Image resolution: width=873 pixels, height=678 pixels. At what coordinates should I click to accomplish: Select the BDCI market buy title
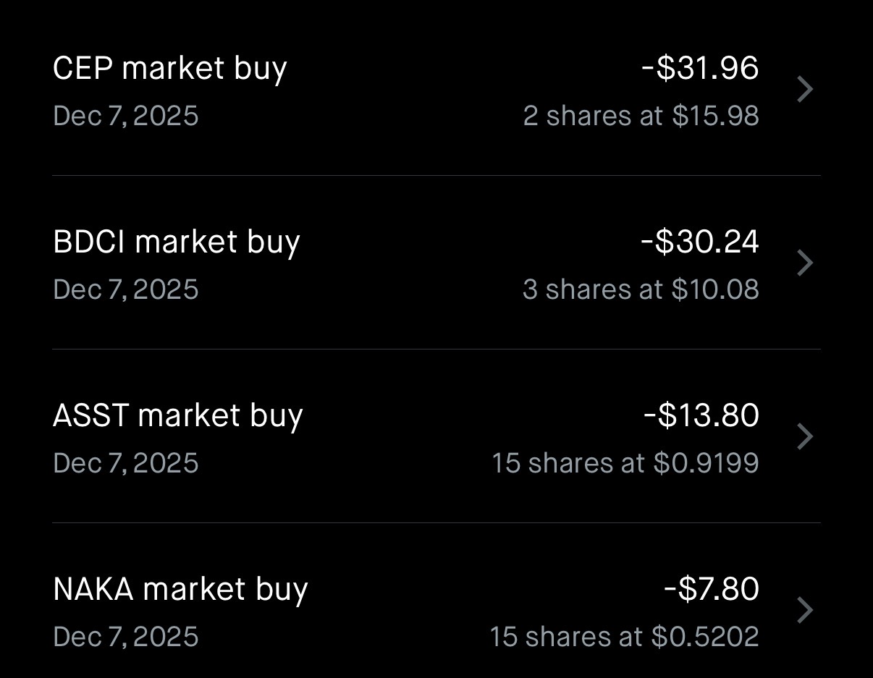176,242
